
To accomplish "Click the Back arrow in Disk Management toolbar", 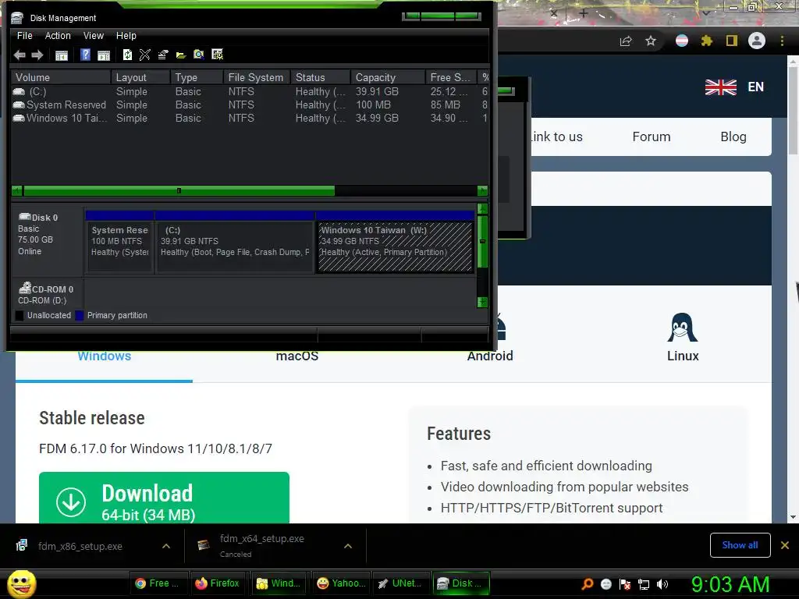I will 20,55.
